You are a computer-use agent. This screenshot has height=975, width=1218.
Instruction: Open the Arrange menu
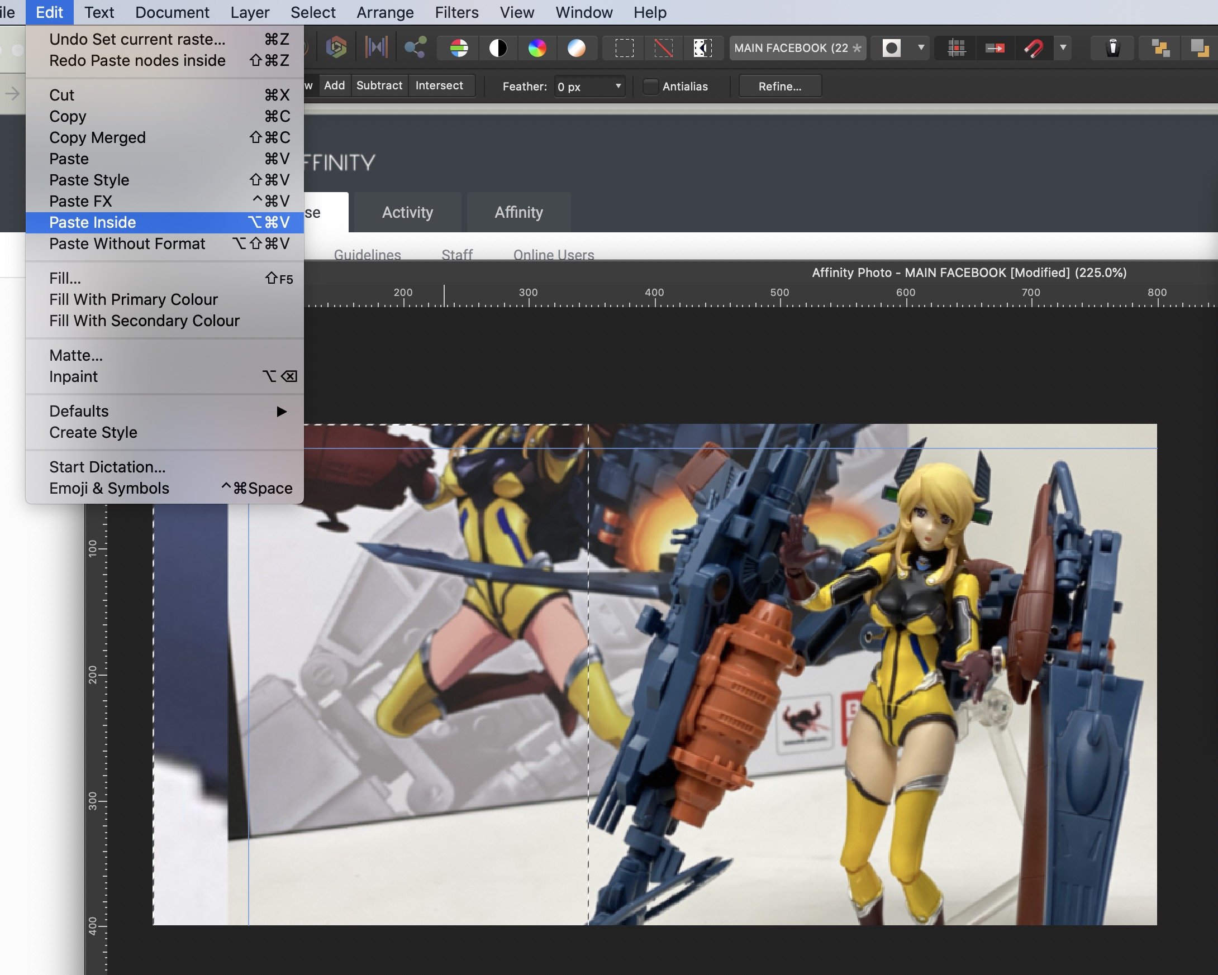tap(386, 12)
